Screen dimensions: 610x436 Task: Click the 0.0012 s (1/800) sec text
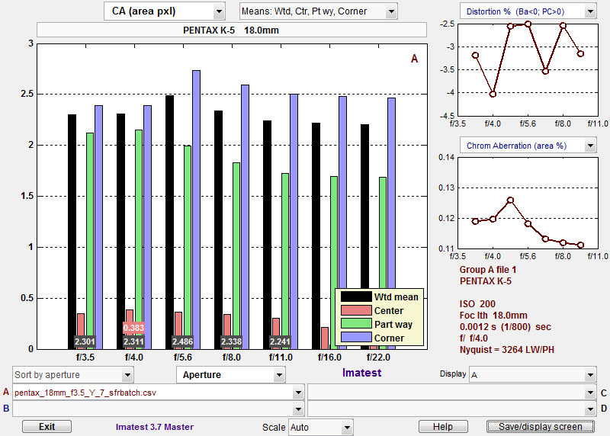506,327
